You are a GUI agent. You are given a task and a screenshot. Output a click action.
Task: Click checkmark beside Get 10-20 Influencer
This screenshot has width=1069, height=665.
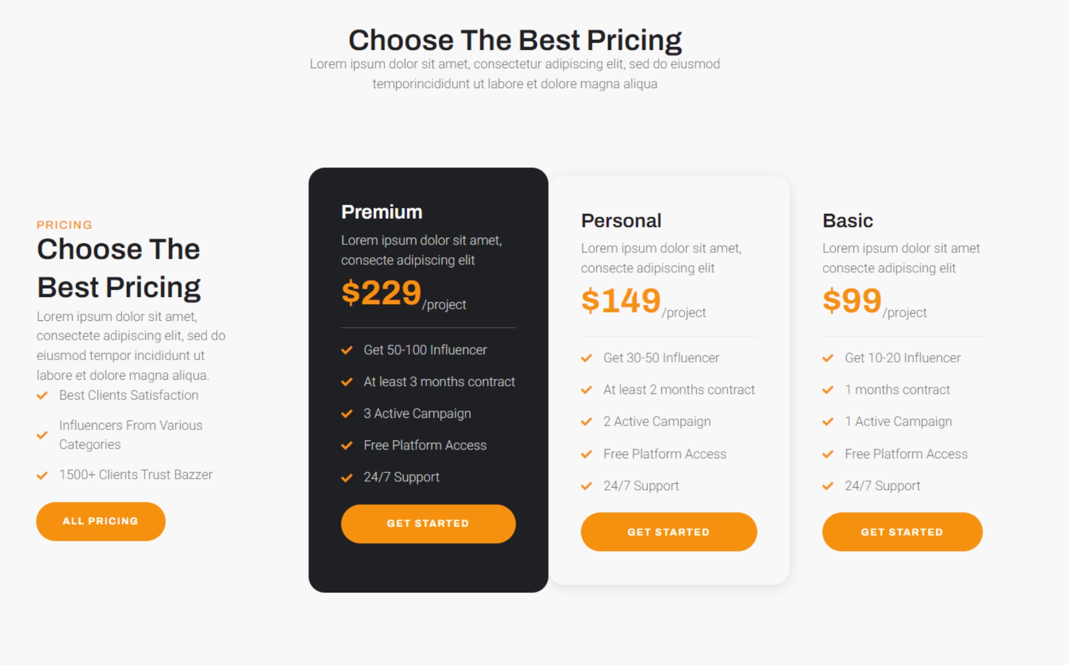click(x=828, y=358)
